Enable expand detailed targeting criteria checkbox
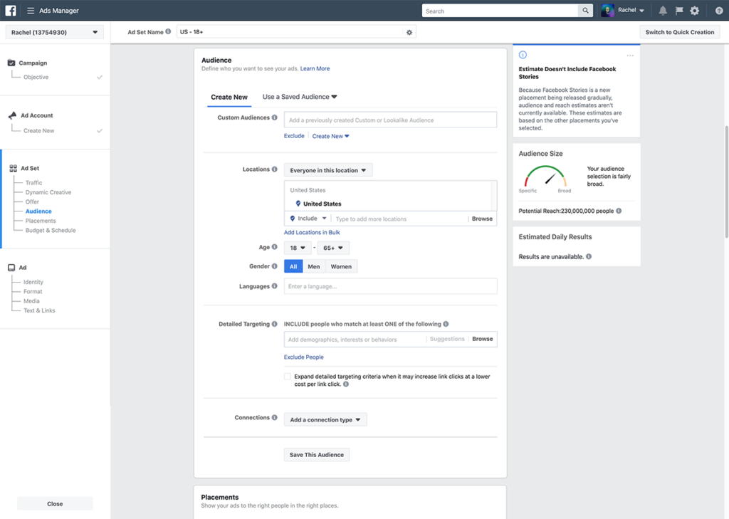The width and height of the screenshot is (729, 519). click(288, 377)
